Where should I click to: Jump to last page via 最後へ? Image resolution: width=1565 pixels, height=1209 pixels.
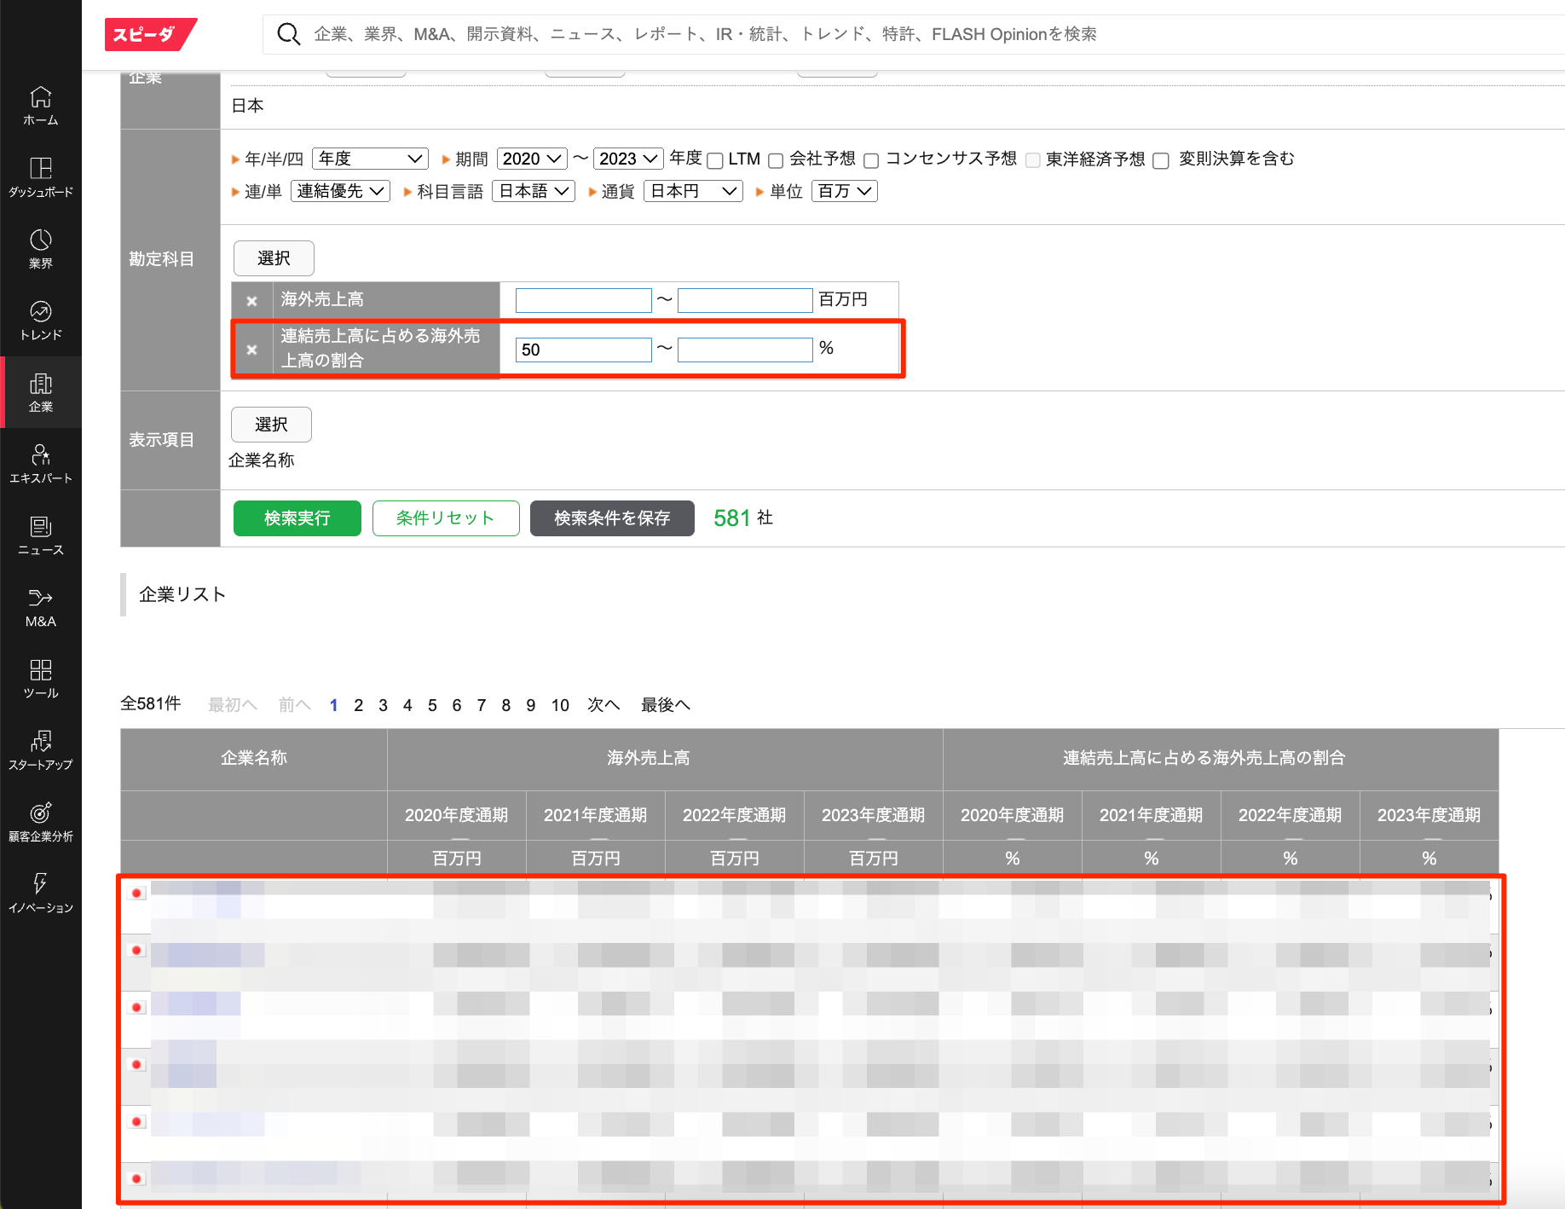[x=665, y=705]
